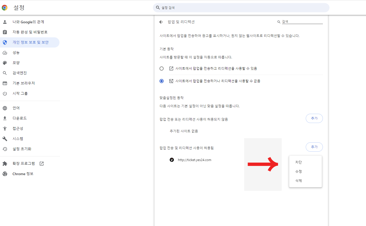366x226 pixels.
Task: Select the radio blocking popups and redirects
Action: tap(161, 81)
